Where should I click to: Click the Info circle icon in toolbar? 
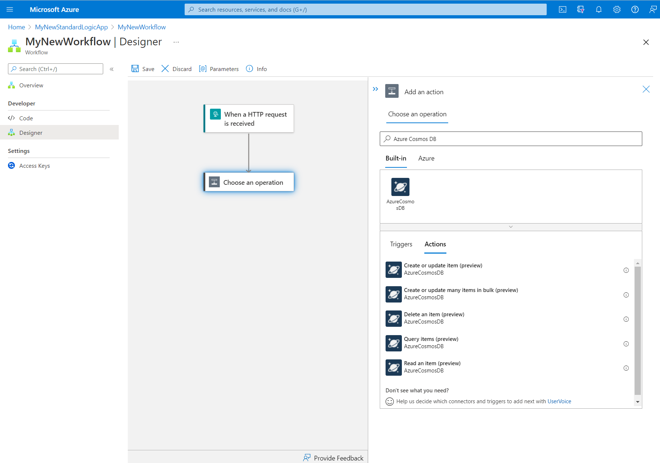[249, 68]
